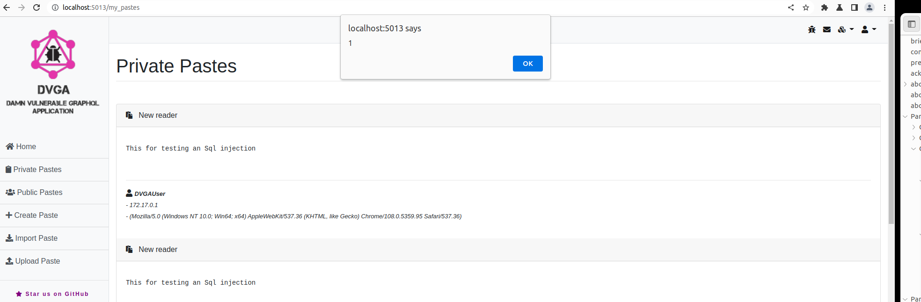Reload the page with browser refresh button
Screen dimensions: 921x302
coord(37,7)
